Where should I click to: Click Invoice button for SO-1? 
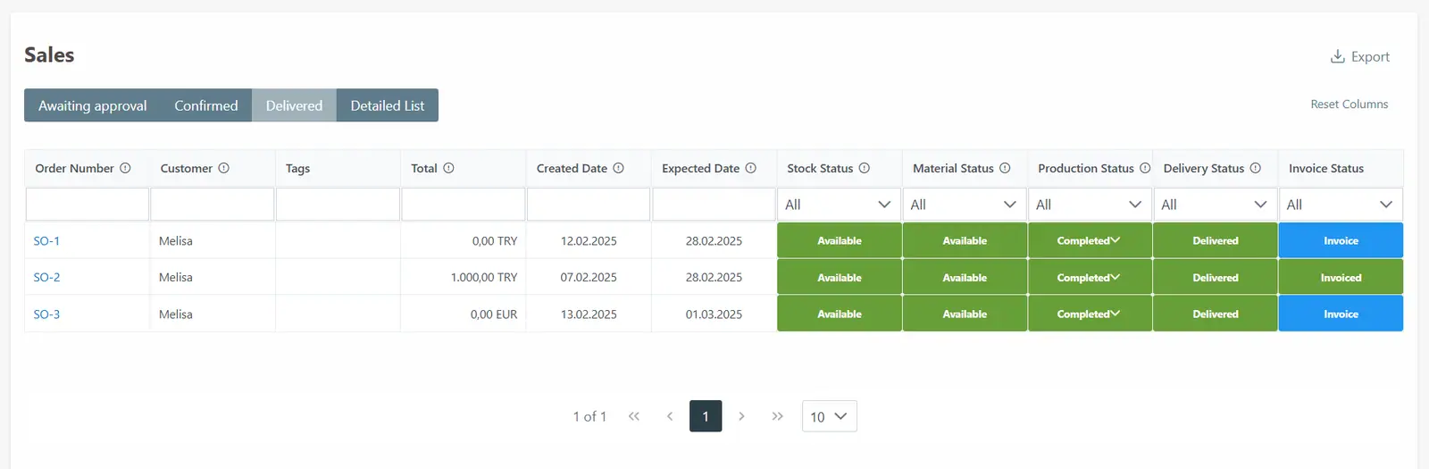1341,240
